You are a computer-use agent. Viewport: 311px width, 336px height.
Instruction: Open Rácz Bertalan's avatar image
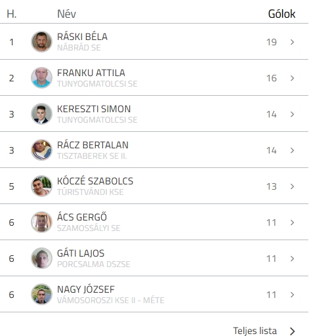point(41,150)
